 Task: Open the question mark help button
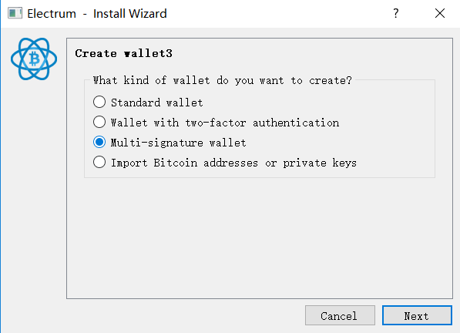[396, 13]
